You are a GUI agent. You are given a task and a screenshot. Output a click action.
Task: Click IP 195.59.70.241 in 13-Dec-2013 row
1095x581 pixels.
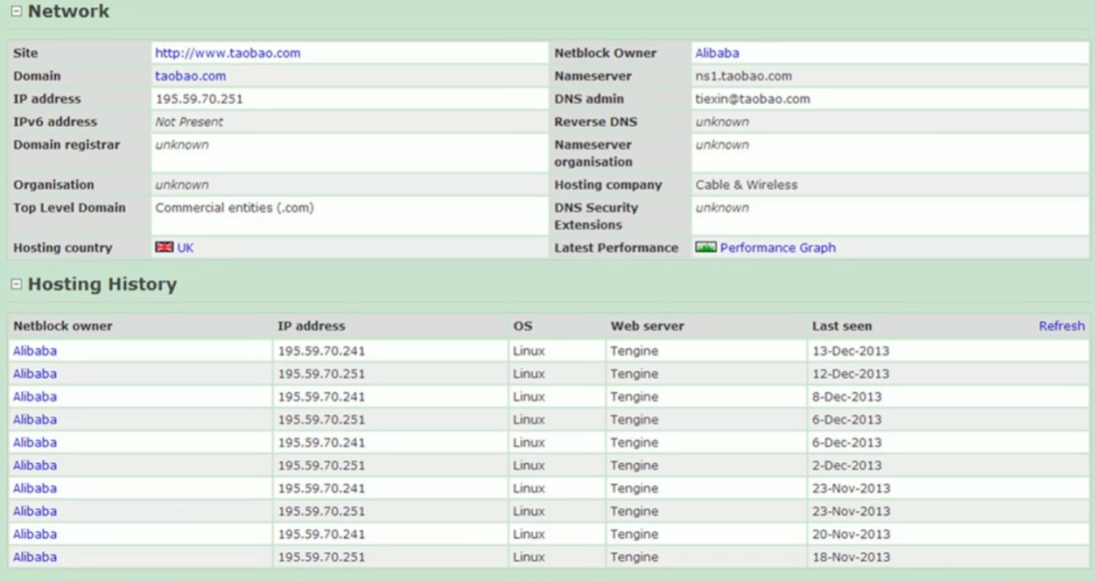321,351
